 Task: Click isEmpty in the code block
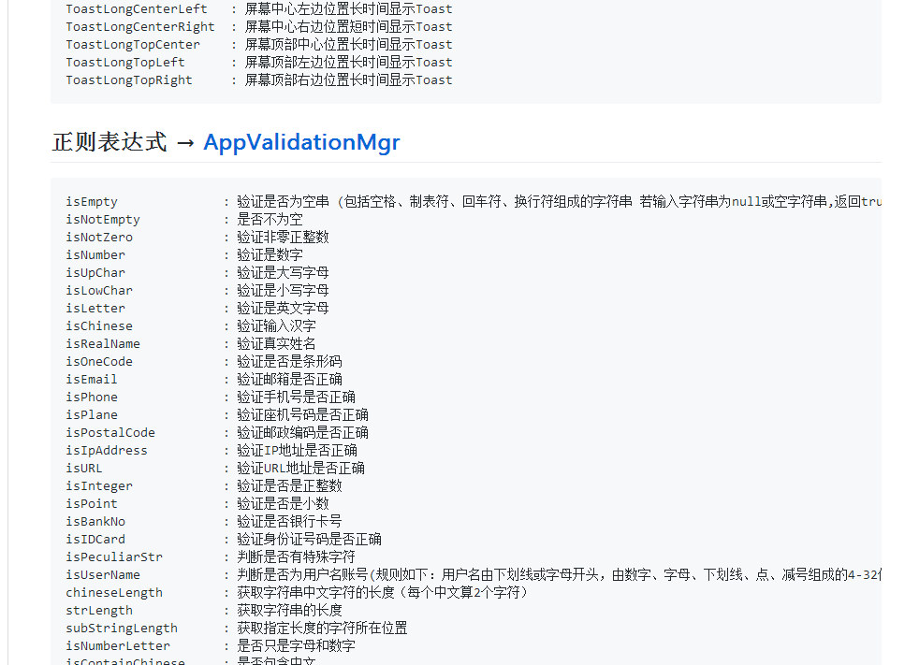(x=92, y=202)
